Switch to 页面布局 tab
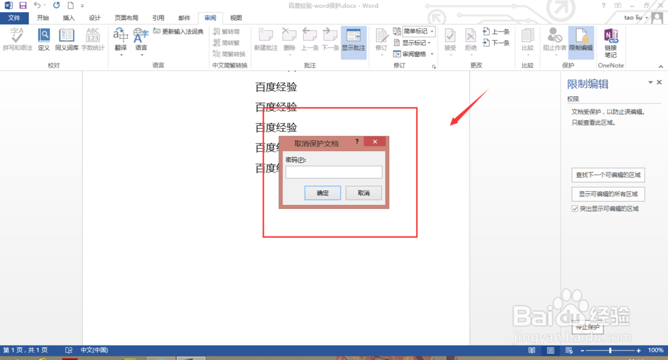 (126, 18)
